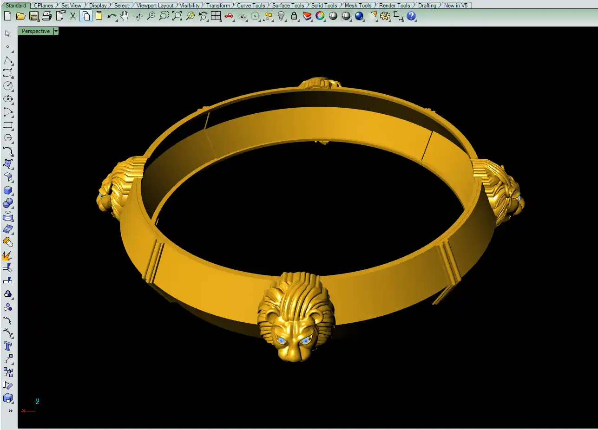Select the Dimension tool icon
598x430 pixels.
click(398, 16)
